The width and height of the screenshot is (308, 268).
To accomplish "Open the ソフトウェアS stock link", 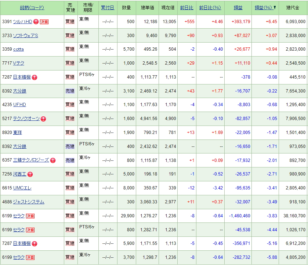I will tap(26, 36).
